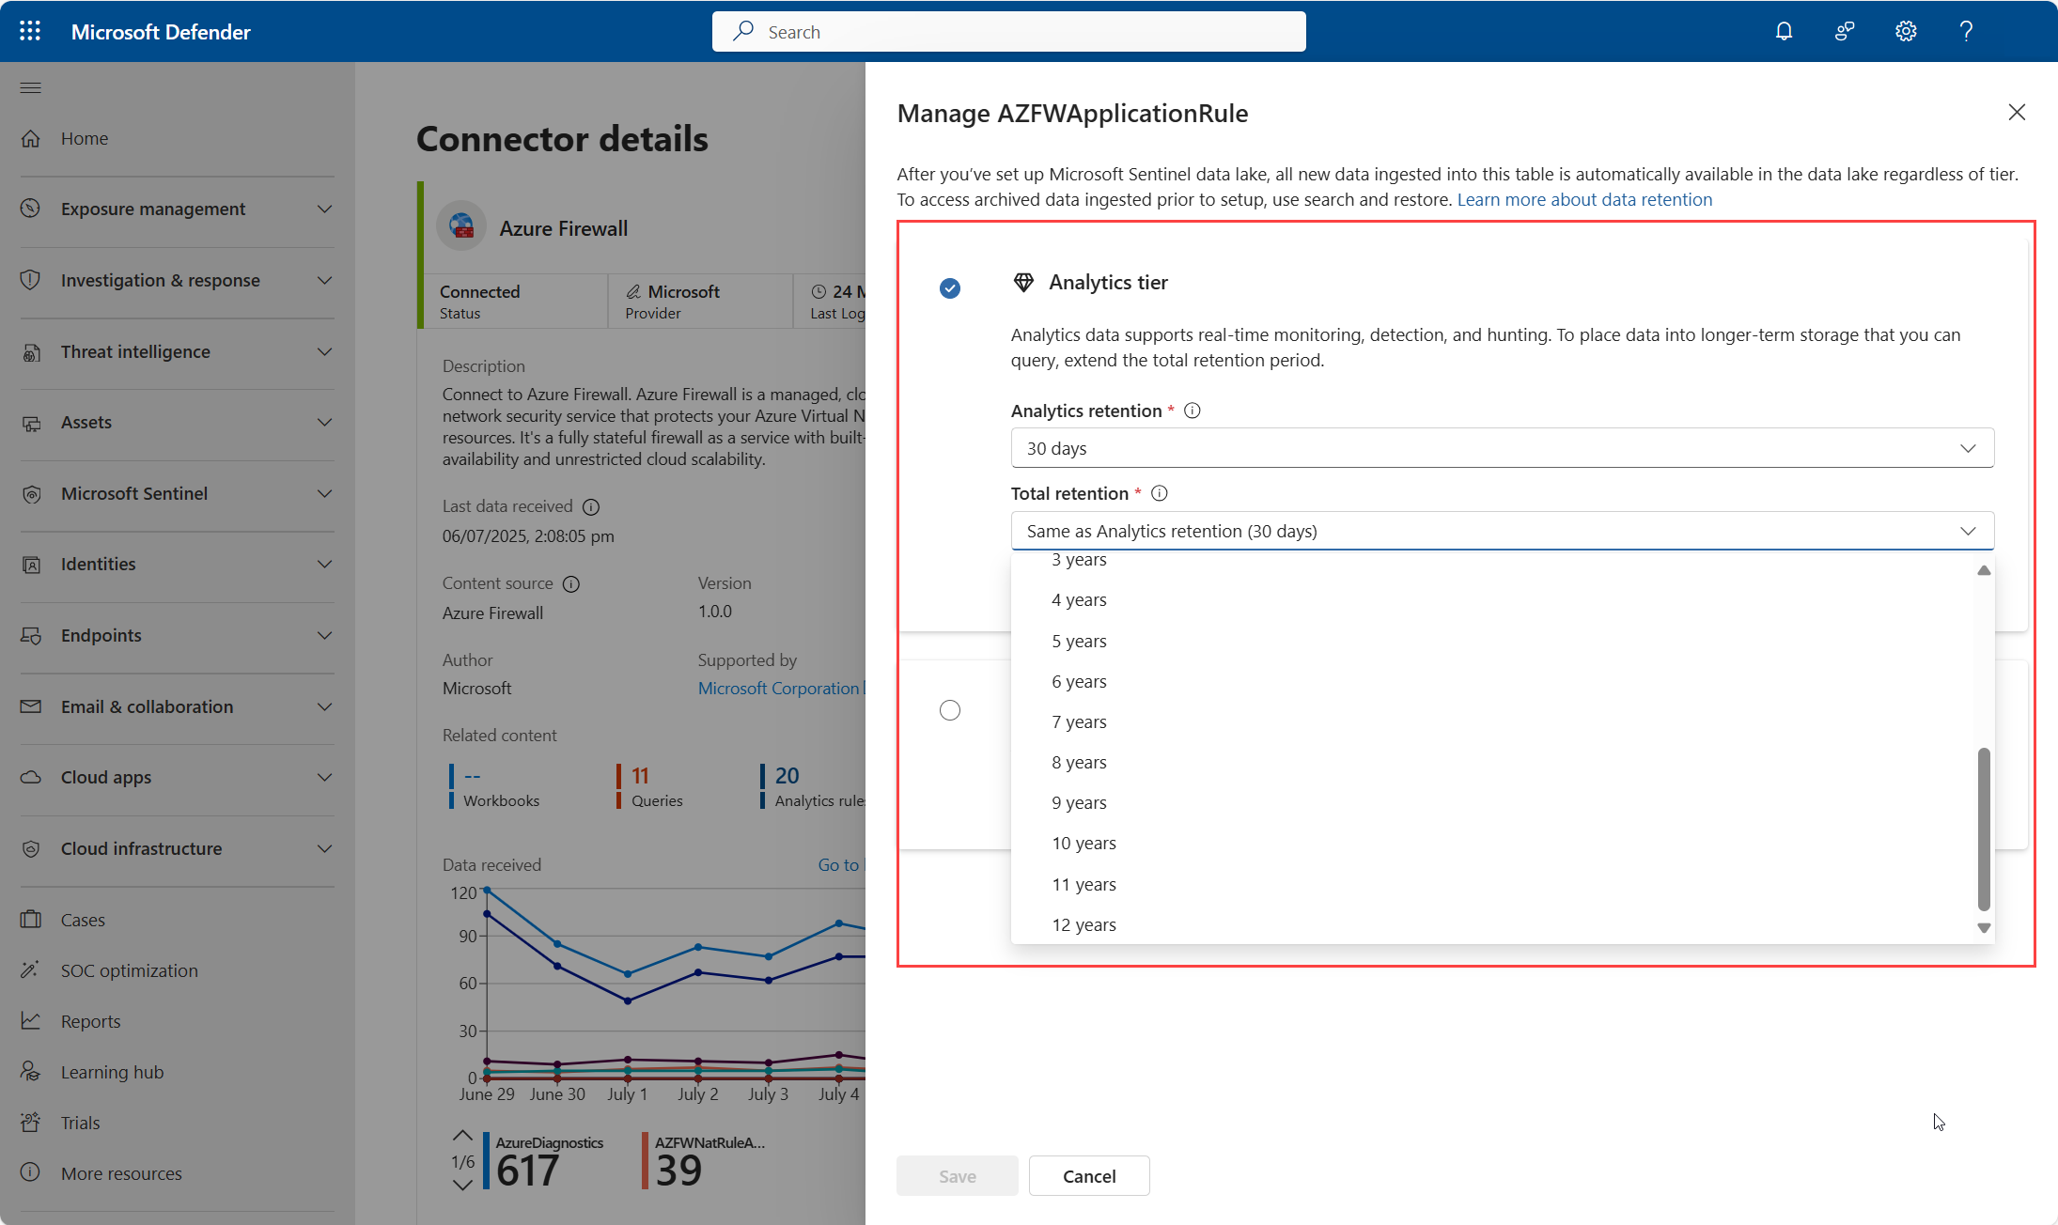Select the Analytics tier radio option
Viewport: 2058px width, 1225px height.
pos(950,288)
